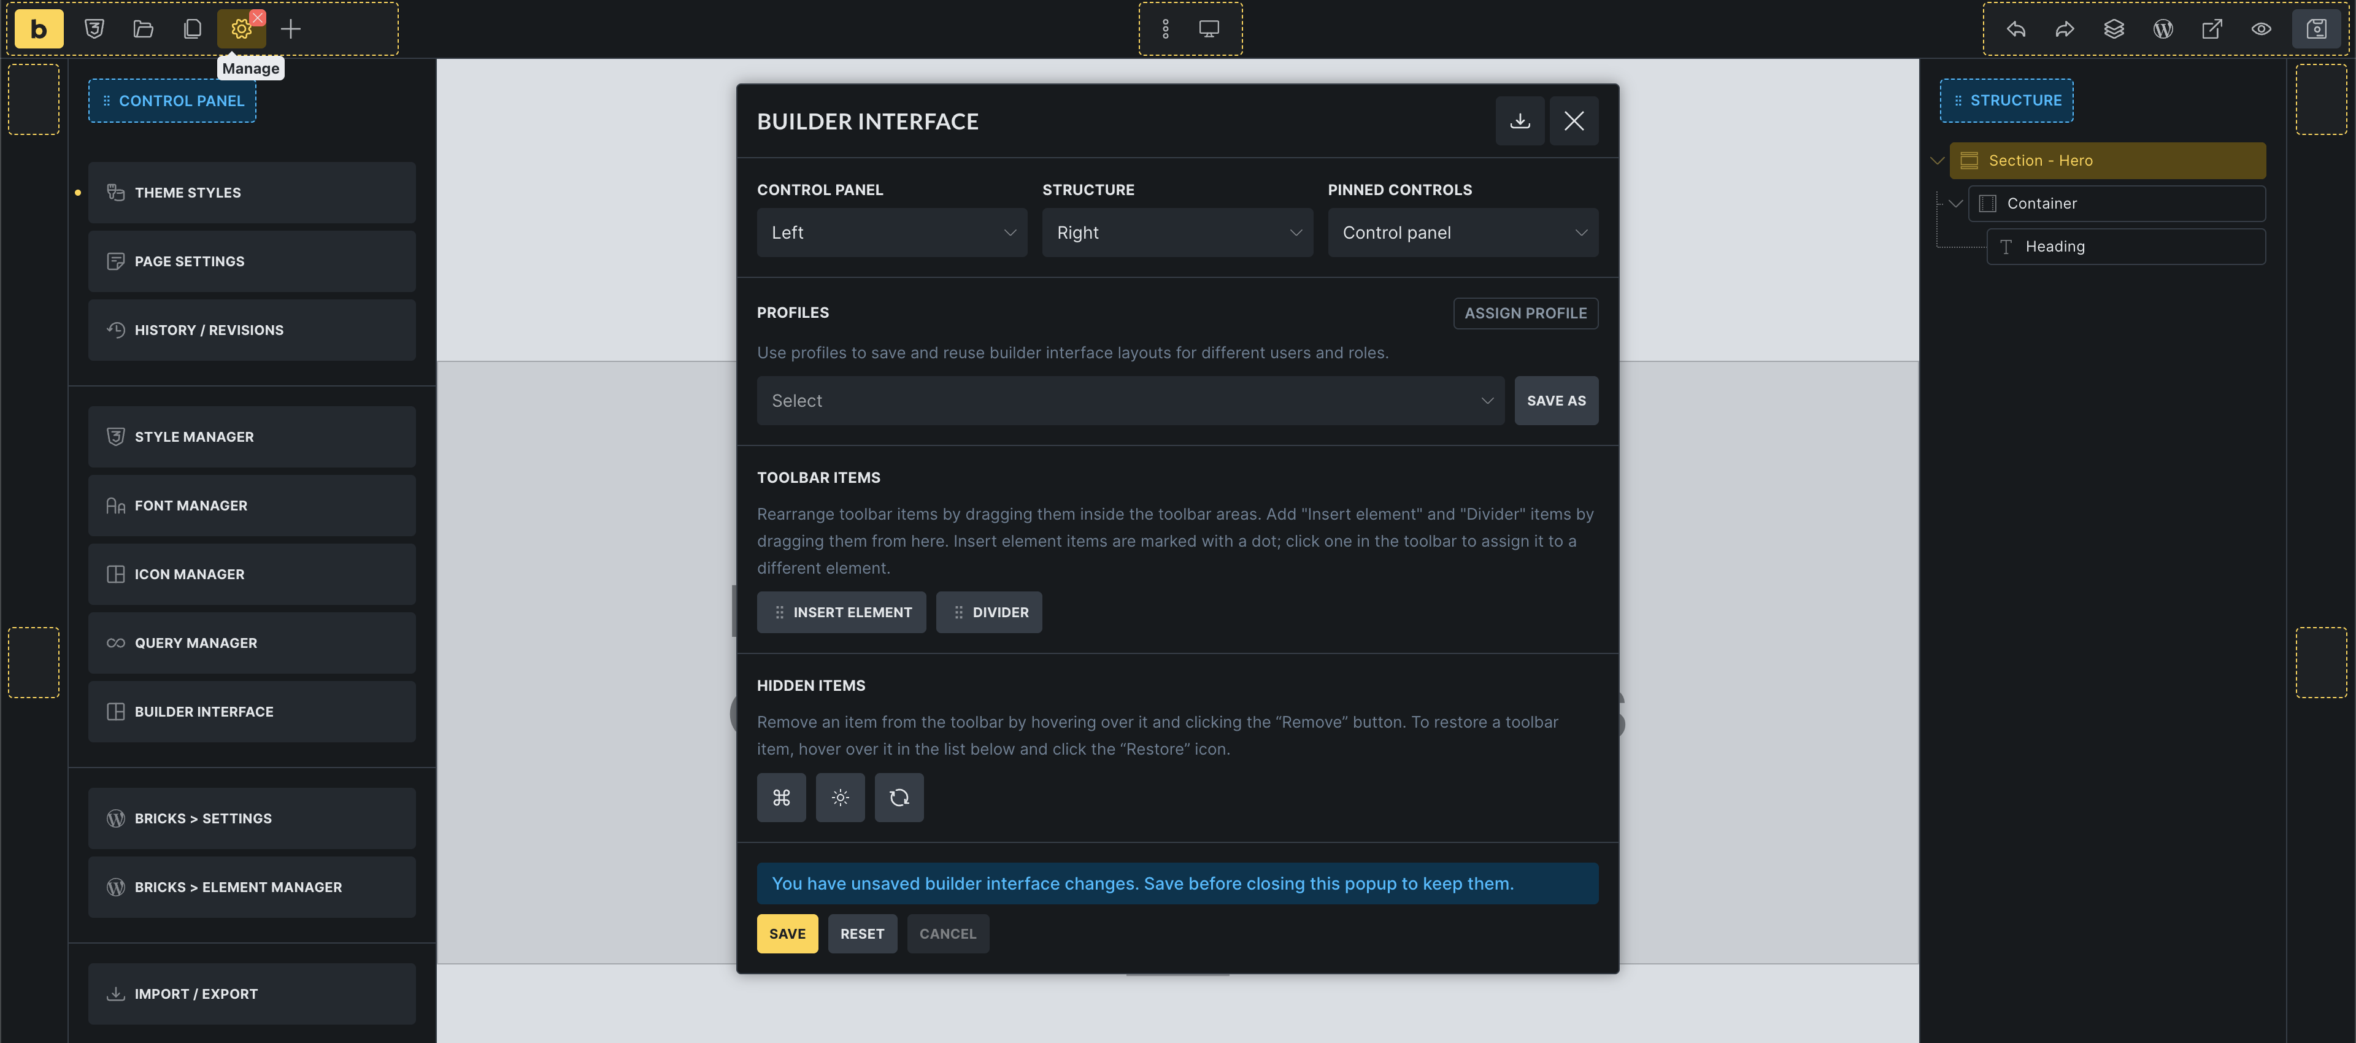Click the Divider draggable item
Image resolution: width=2356 pixels, height=1043 pixels.
988,612
